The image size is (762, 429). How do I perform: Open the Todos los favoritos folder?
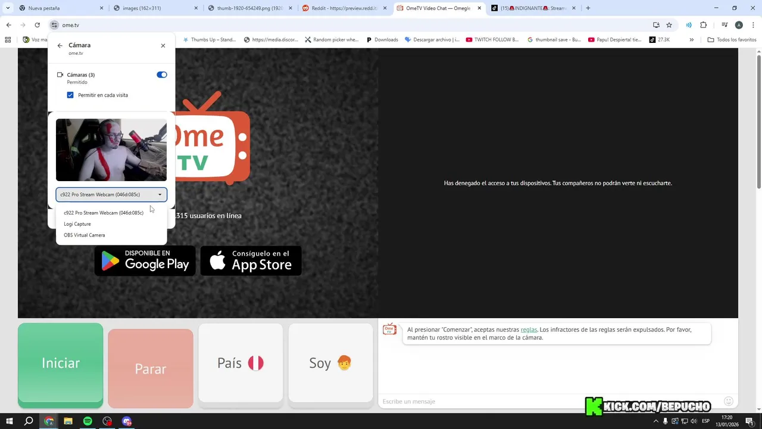732,40
